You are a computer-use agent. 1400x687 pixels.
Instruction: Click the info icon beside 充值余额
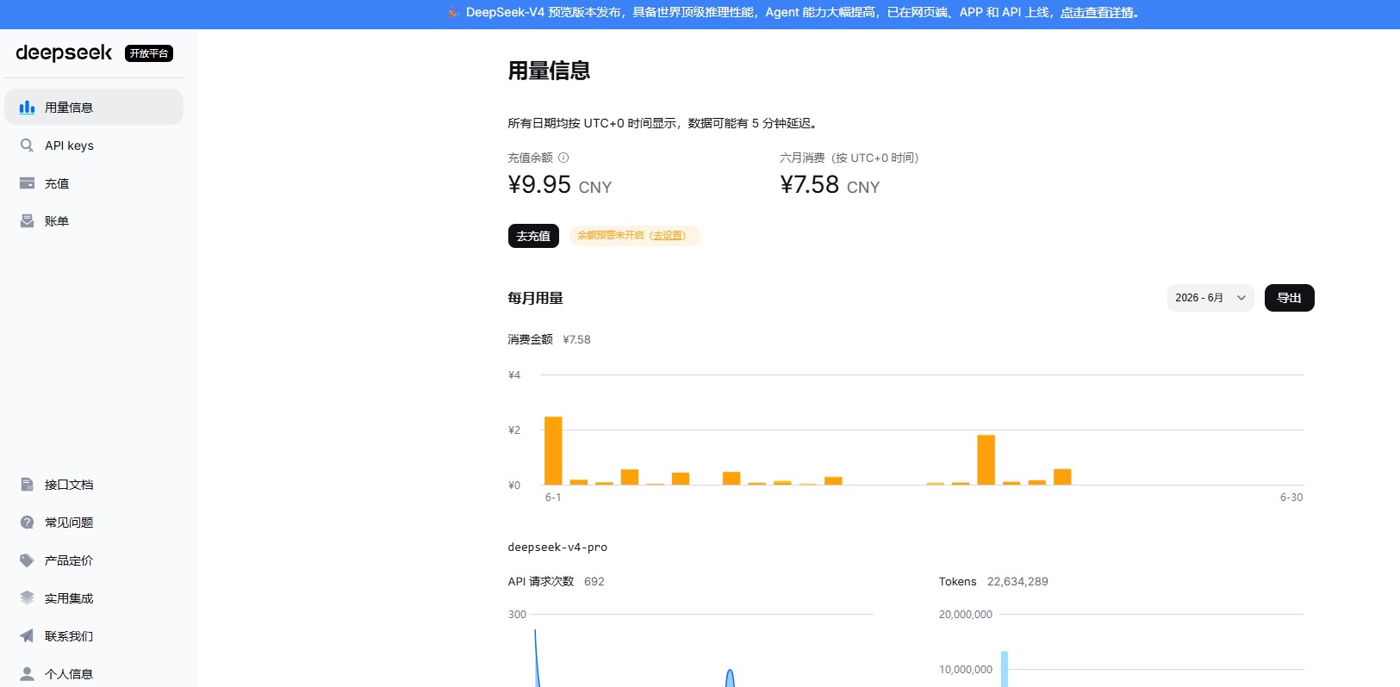tap(563, 158)
